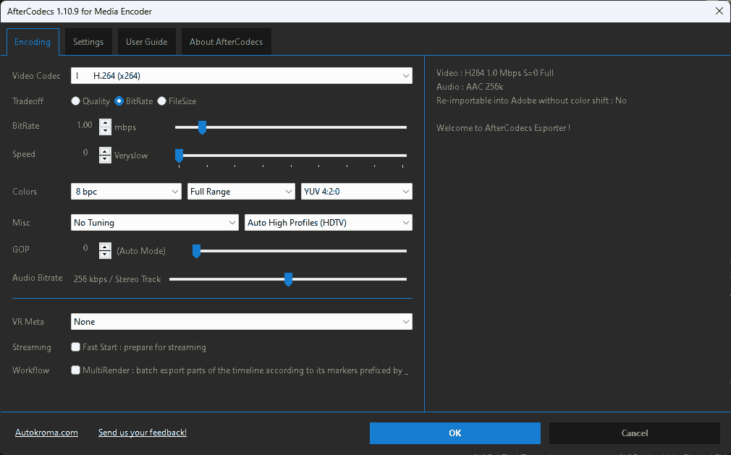Click the '(Auto Mode)' GOP text
This screenshot has height=455, width=731.
141,251
